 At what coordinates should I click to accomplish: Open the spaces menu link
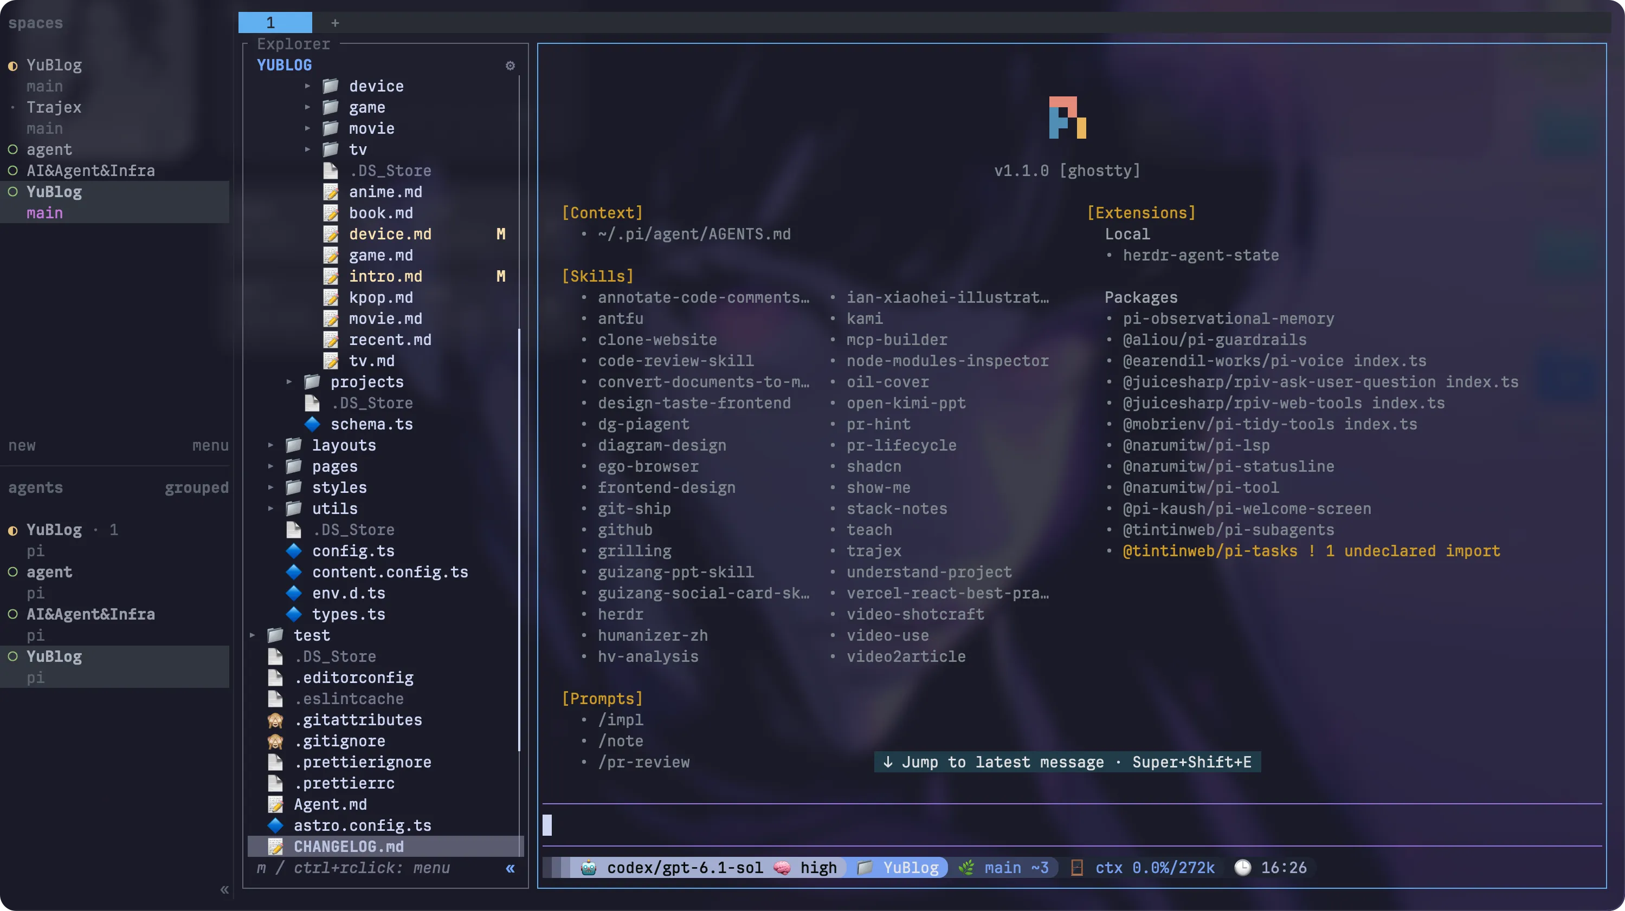(210, 445)
